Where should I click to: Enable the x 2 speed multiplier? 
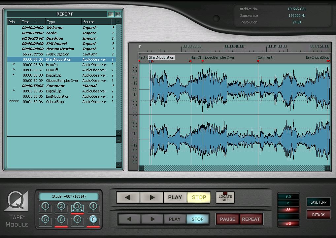288,223
